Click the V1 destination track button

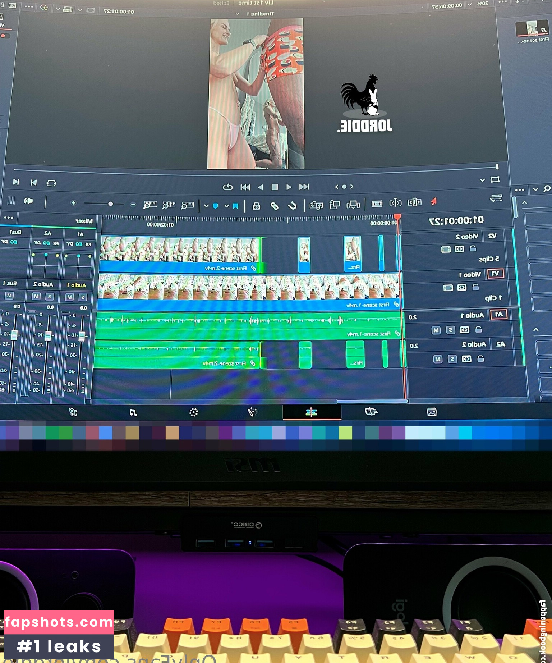[495, 274]
